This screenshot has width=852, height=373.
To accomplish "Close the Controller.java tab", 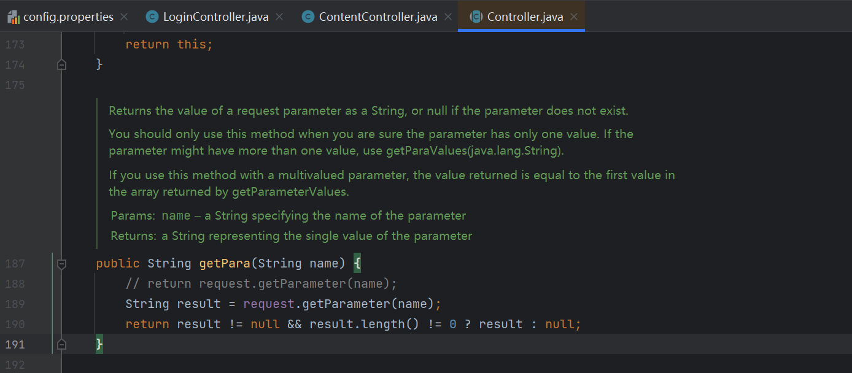I will pyautogui.click(x=574, y=17).
